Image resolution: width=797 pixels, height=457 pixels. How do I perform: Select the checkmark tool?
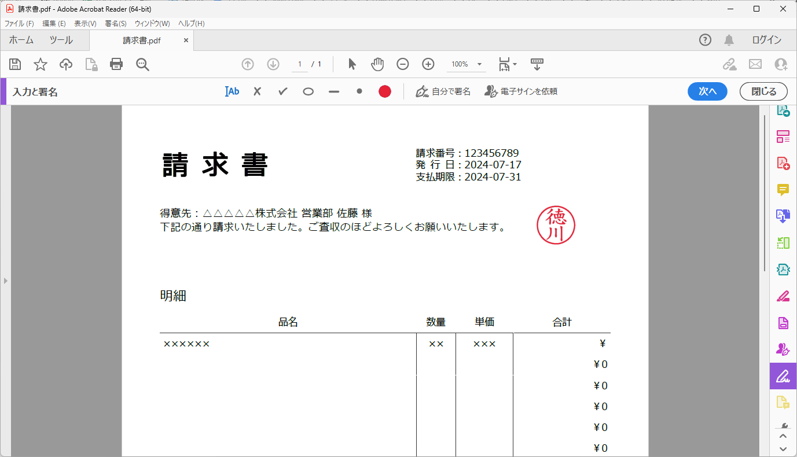pos(283,91)
